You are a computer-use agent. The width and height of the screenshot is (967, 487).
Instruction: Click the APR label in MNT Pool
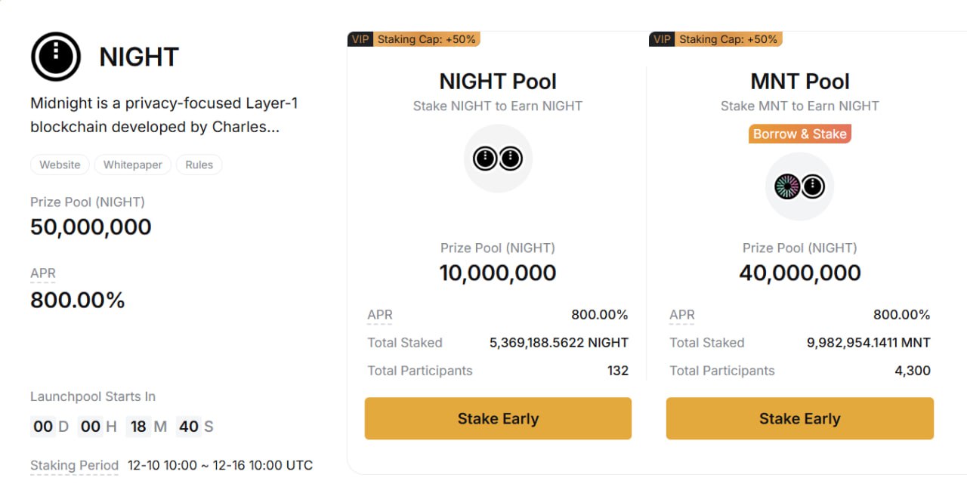[681, 315]
